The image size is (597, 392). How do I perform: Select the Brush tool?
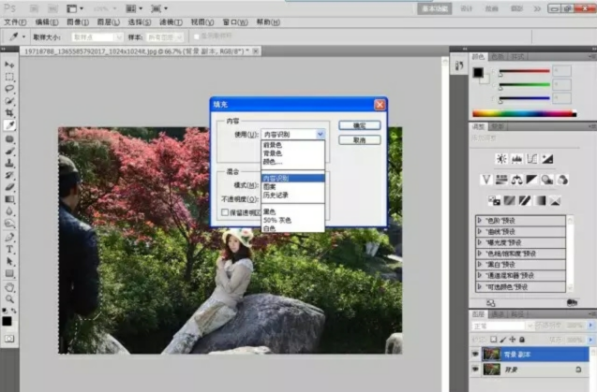(9, 152)
